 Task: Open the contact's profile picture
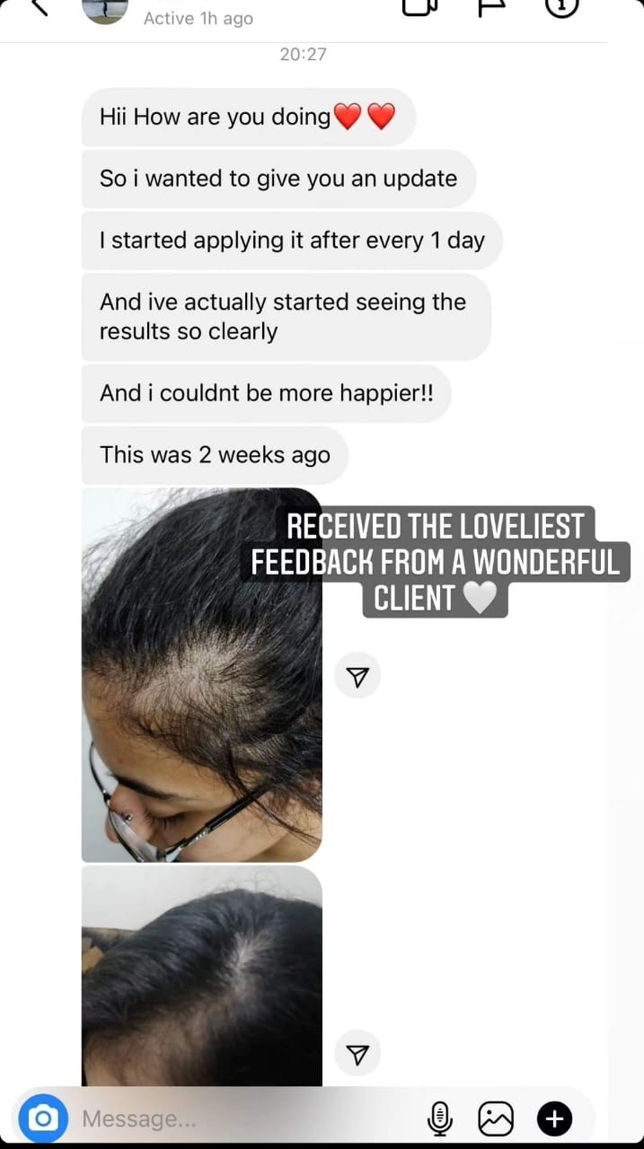click(105, 9)
